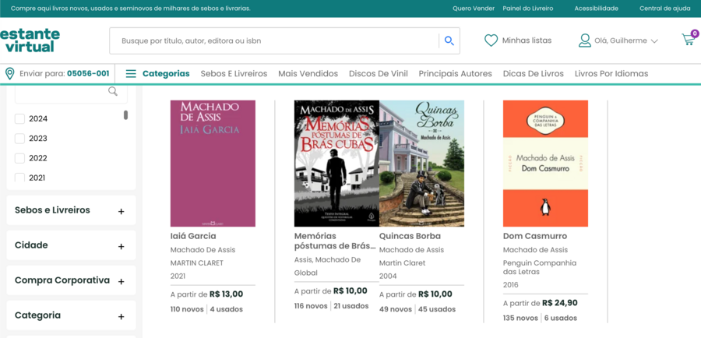Open the shopping cart icon
The image size is (701, 338).
click(689, 40)
